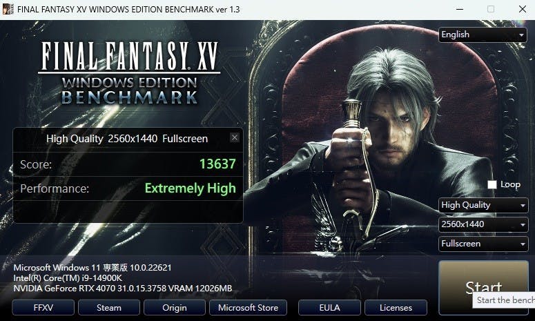
Task: Start the benchmark
Action: point(483,287)
